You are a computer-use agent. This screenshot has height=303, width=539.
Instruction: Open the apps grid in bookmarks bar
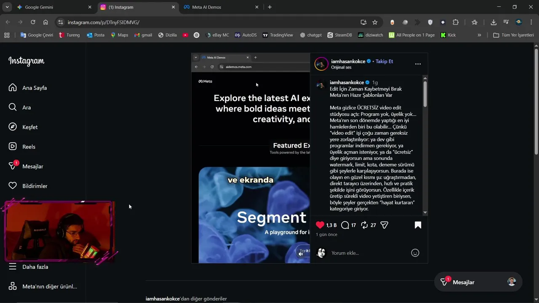(x=7, y=35)
